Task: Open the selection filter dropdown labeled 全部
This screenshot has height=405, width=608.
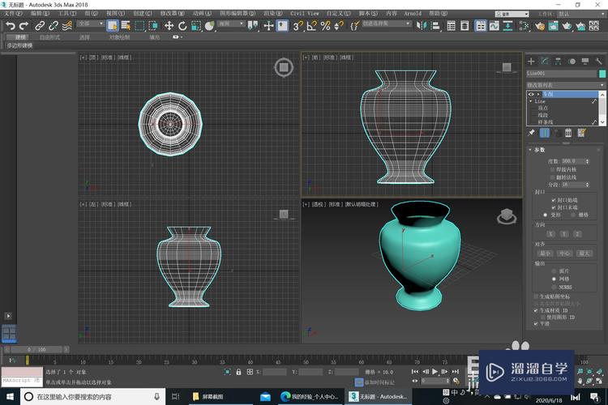Action: coord(89,25)
